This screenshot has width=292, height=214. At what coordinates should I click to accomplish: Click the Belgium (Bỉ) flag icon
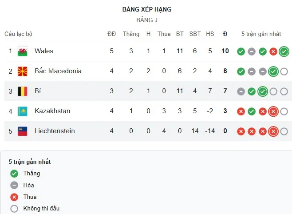point(22,91)
